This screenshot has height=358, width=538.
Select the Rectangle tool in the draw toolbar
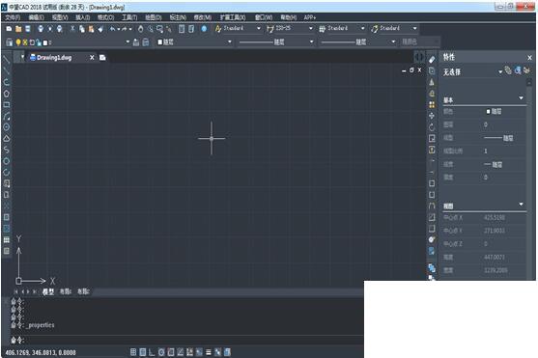click(6, 105)
